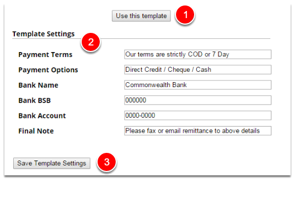Screen dimensions: 295x200
Task: Focus the Bank Name field
Action: [198, 85]
